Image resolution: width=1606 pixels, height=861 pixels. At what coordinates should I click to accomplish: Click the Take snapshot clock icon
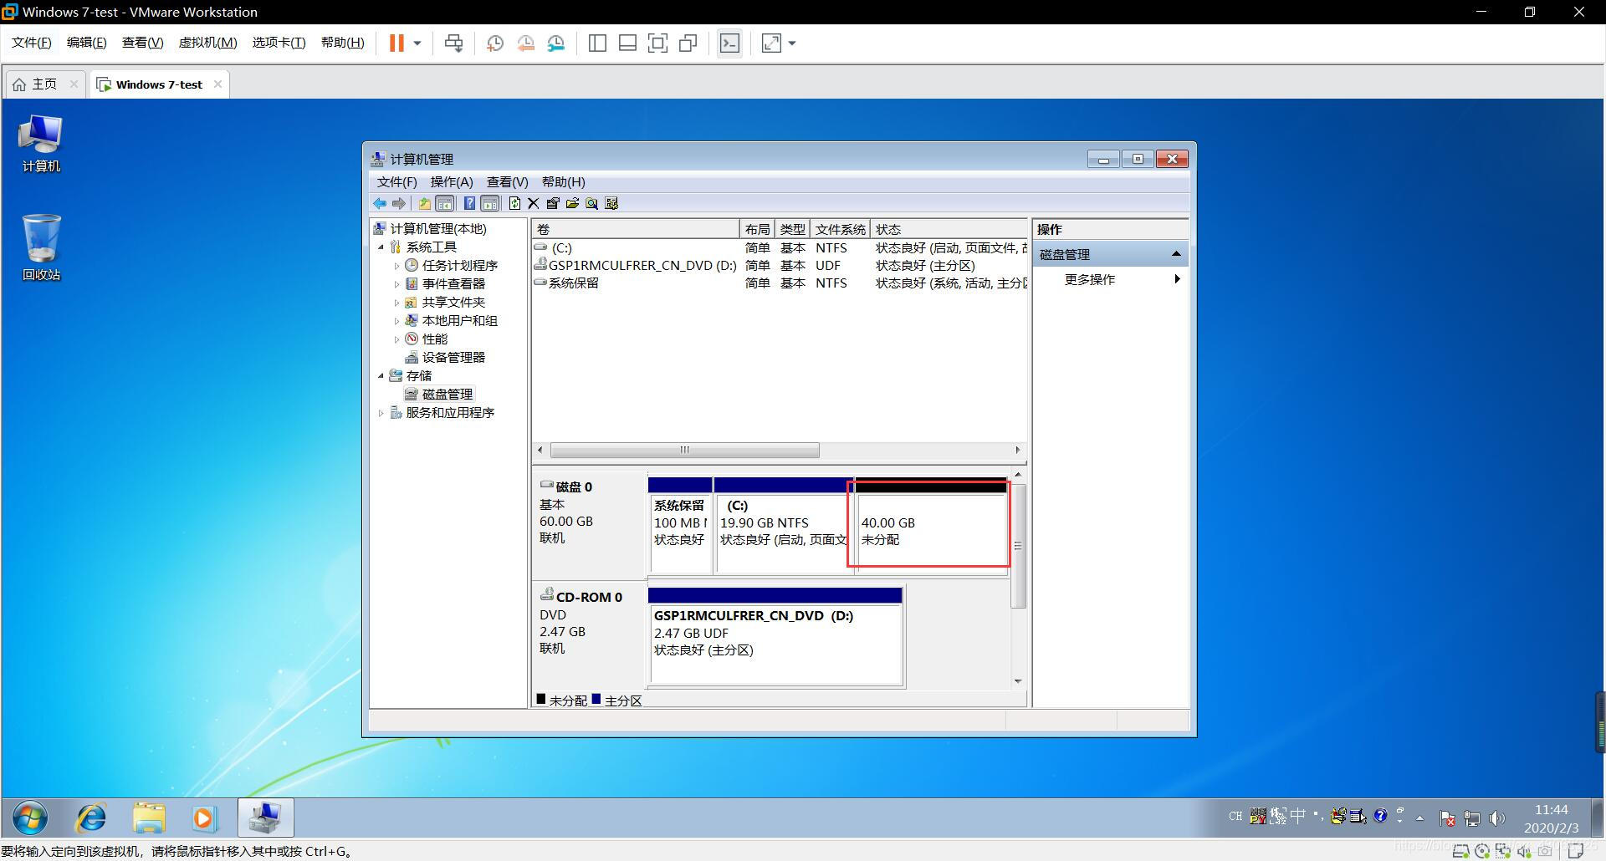[494, 43]
